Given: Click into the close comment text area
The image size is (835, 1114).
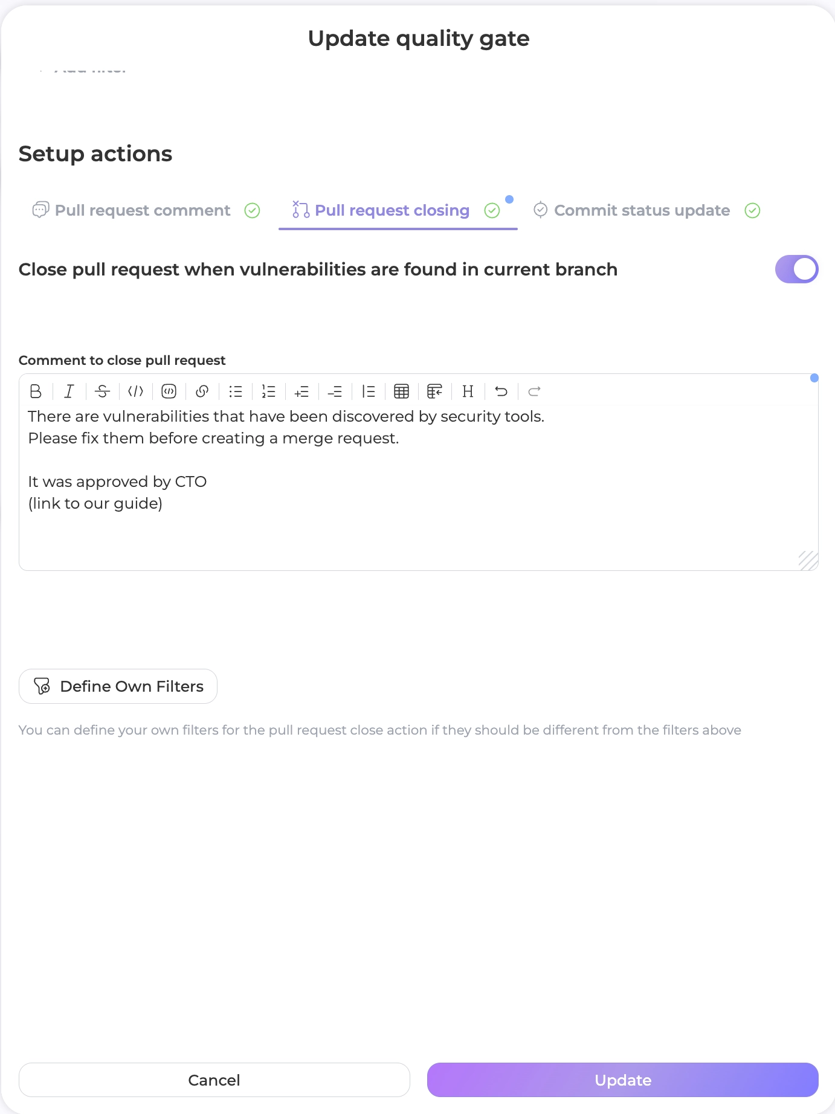Looking at the screenshot, I should tap(418, 526).
